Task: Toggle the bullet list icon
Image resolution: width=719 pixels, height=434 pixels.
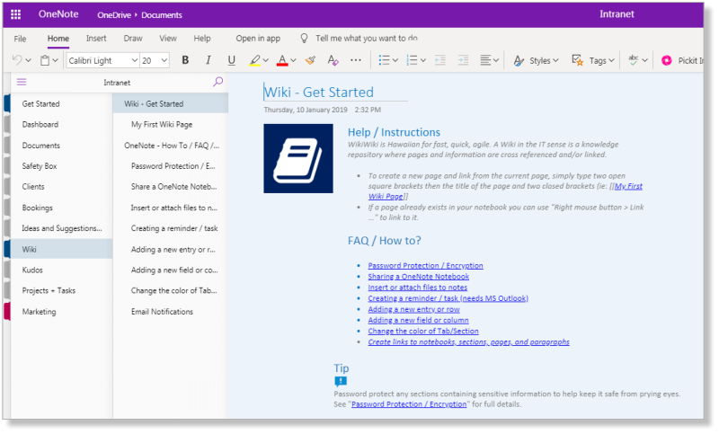Action: pos(385,60)
